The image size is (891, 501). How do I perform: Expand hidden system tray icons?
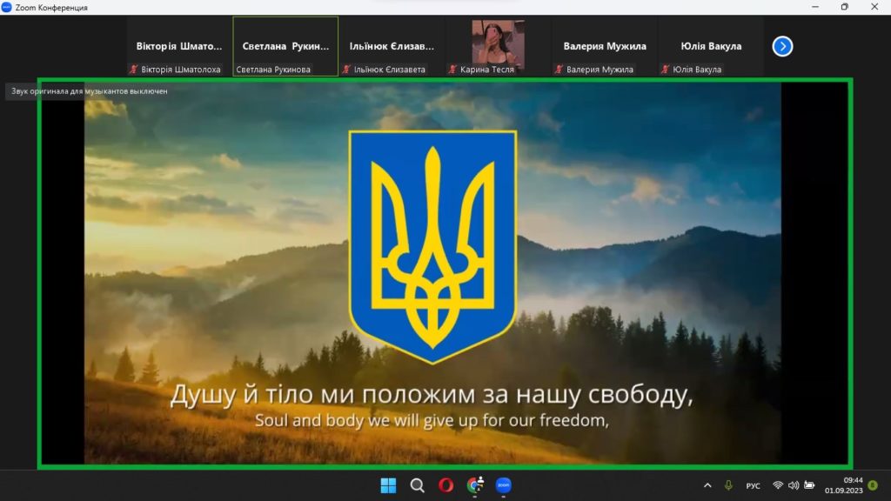tap(707, 485)
